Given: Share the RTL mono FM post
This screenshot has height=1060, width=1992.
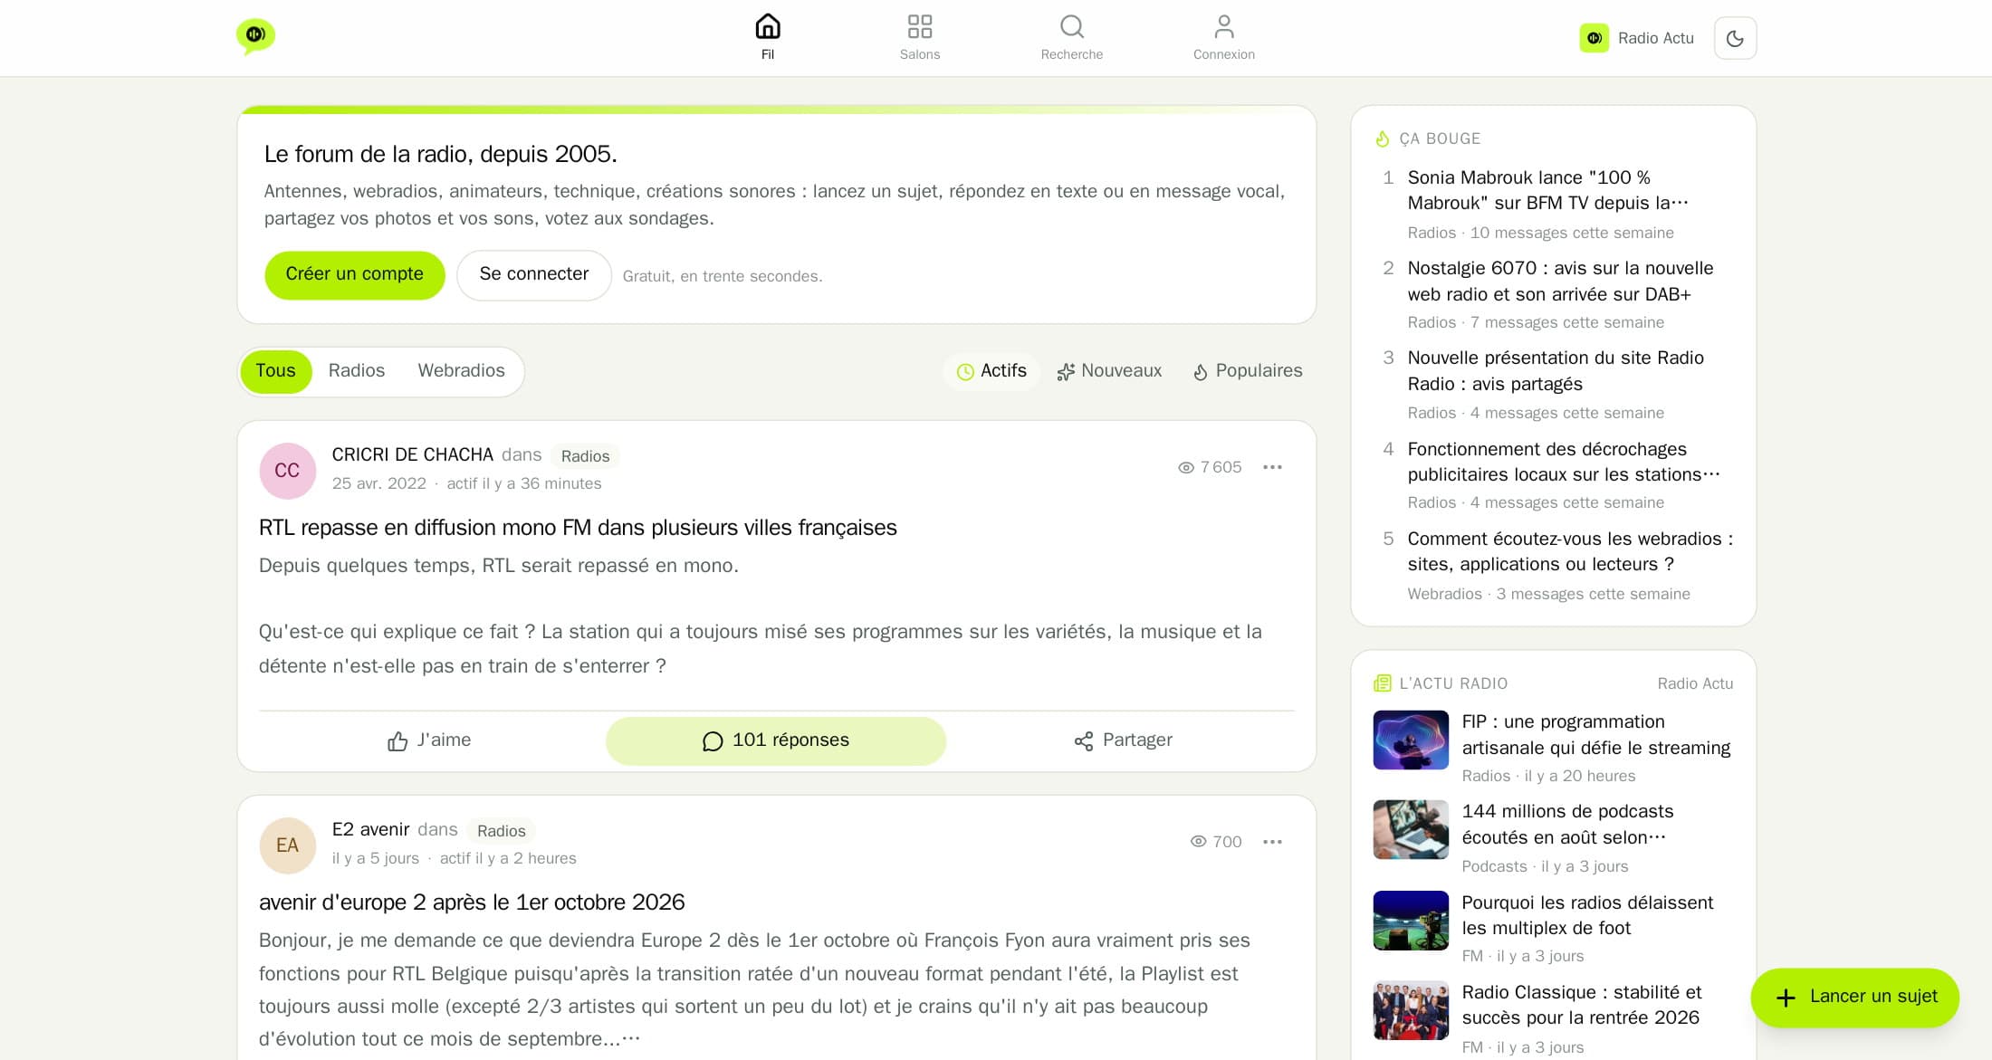Looking at the screenshot, I should [1123, 740].
